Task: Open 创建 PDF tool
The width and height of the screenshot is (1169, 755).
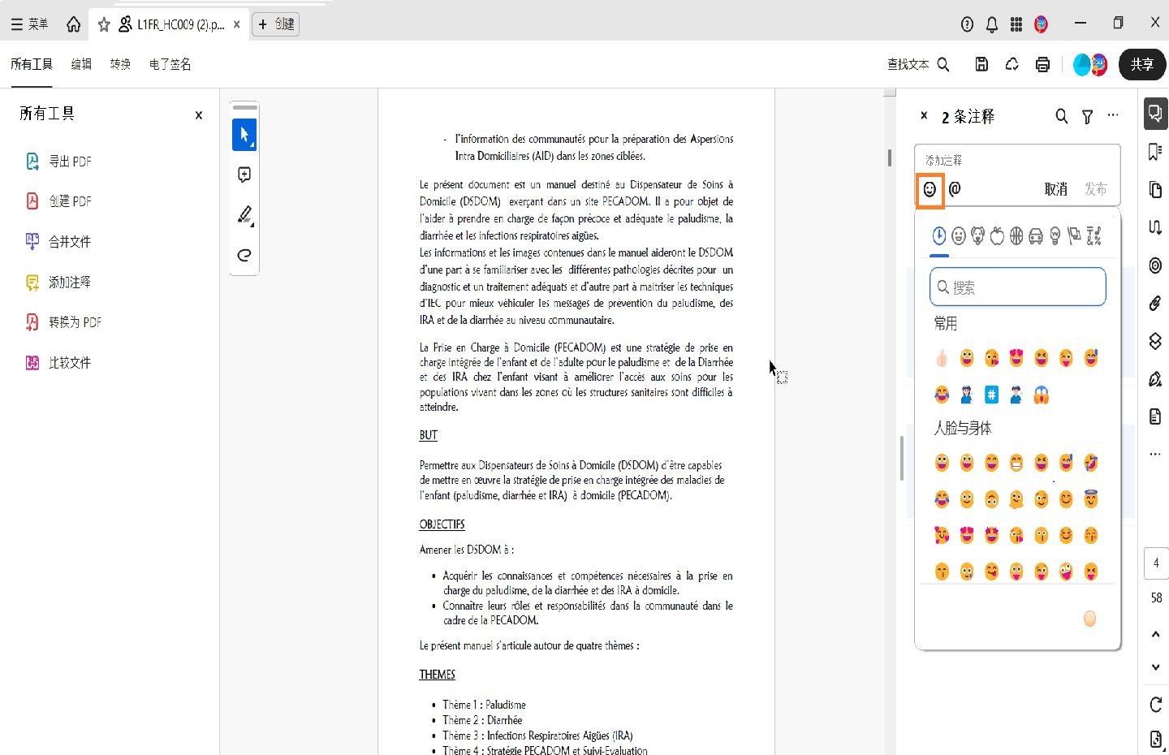Action: tap(59, 201)
